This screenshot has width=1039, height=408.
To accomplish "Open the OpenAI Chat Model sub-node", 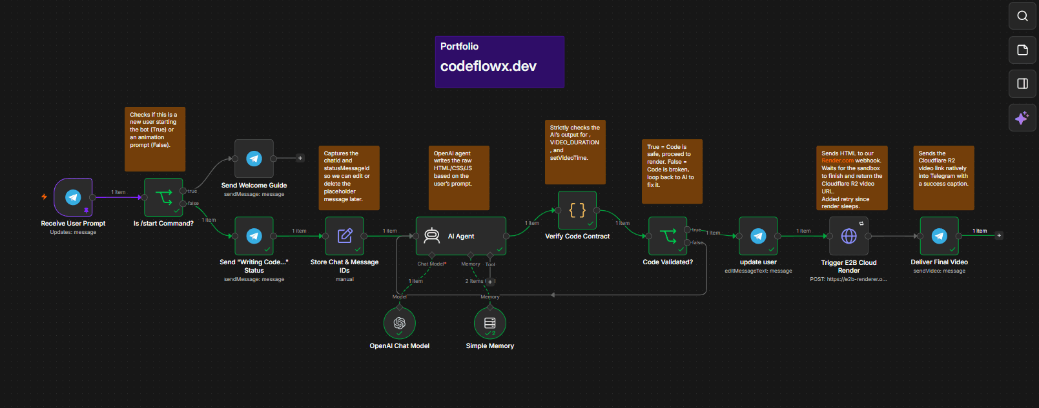I will click(400, 323).
